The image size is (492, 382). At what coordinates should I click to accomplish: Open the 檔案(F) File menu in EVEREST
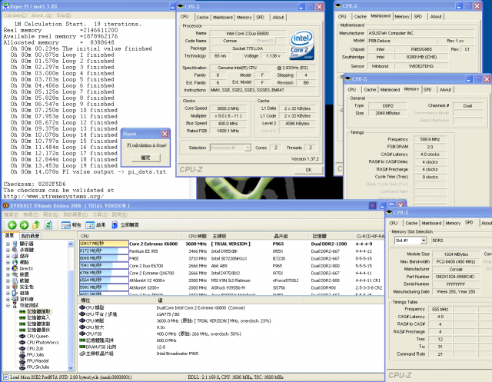click(11, 214)
